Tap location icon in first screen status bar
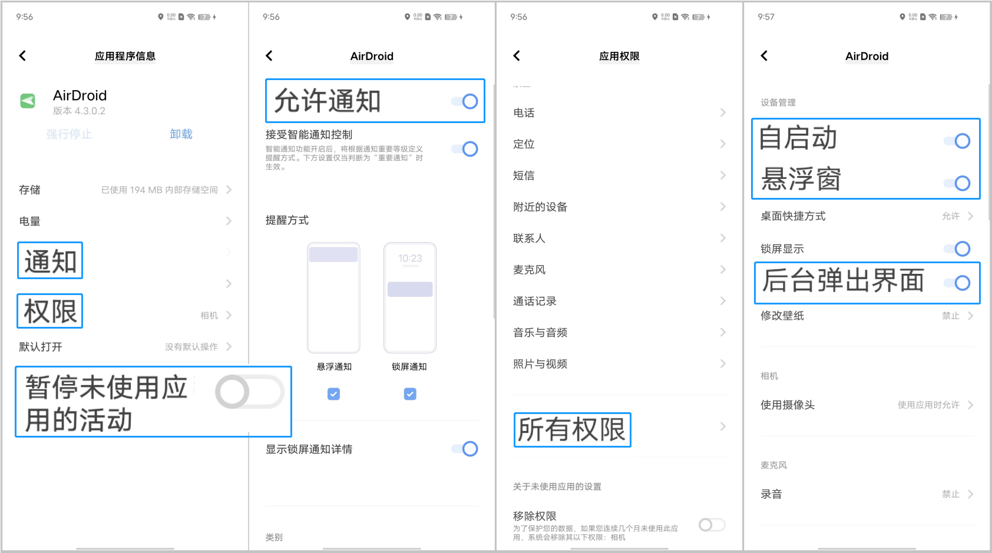 tap(160, 17)
